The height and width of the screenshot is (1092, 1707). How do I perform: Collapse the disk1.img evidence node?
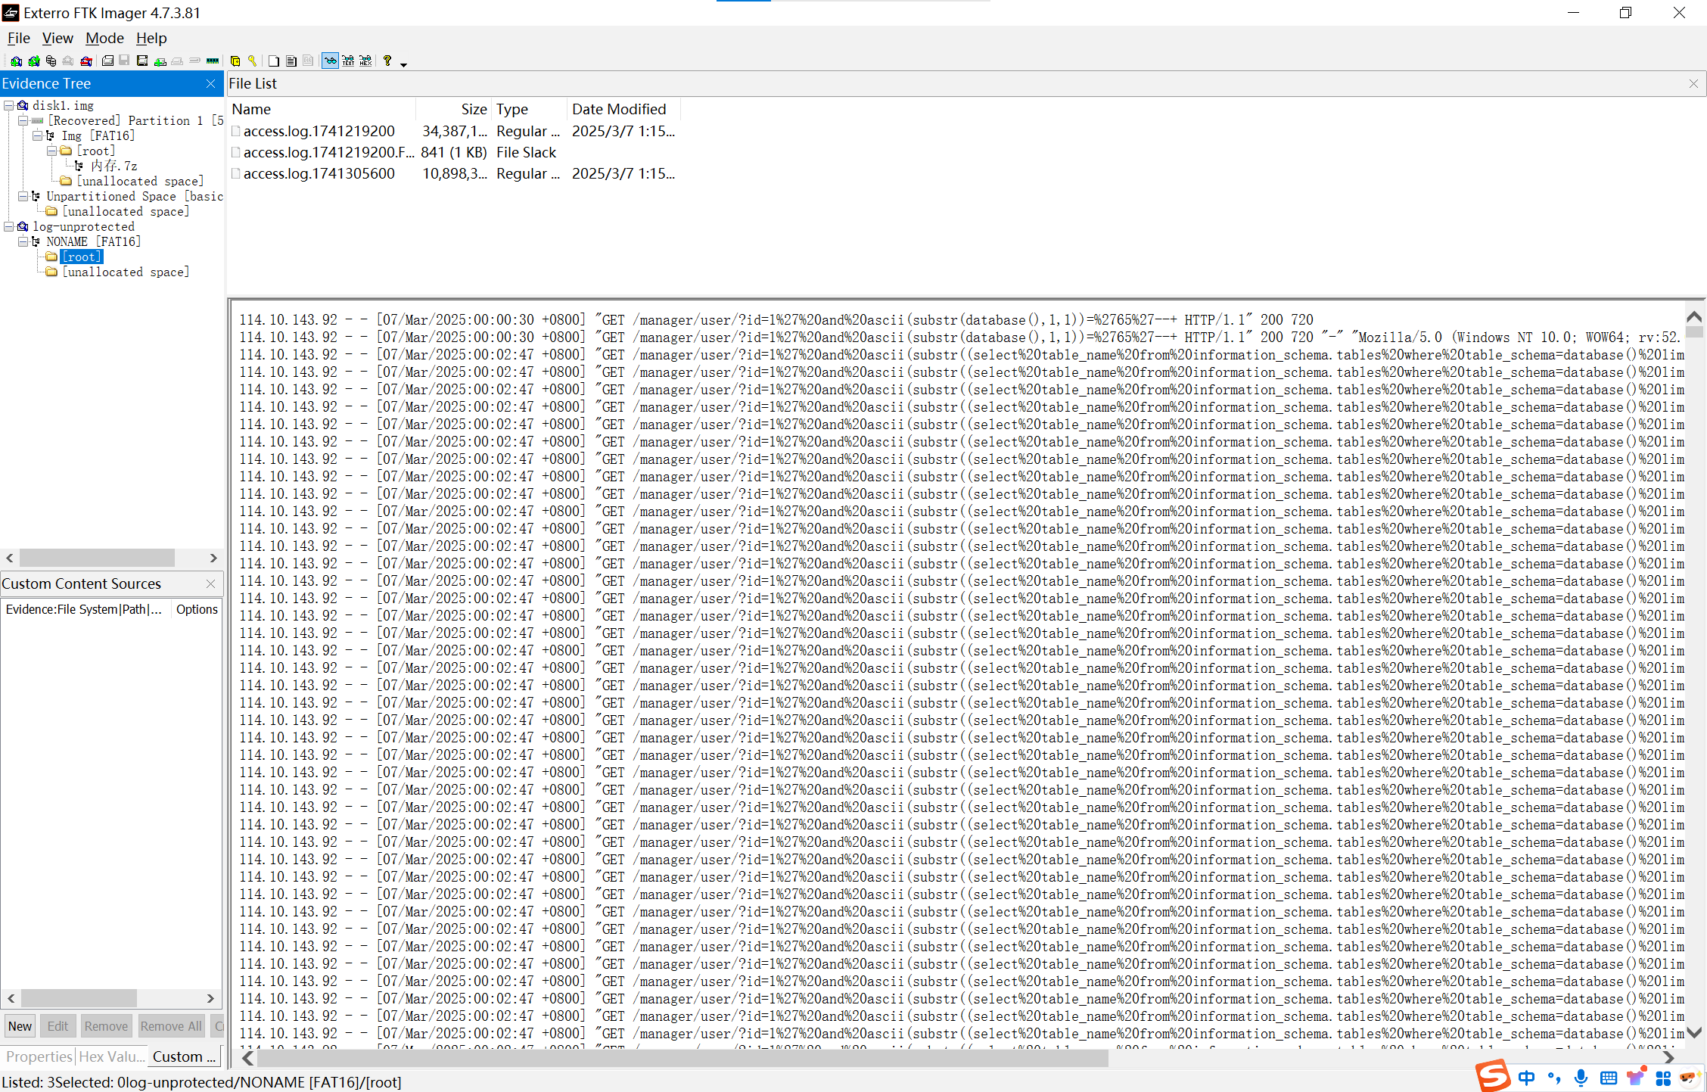(x=8, y=106)
